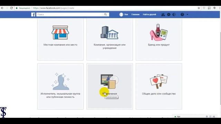The width and height of the screenshot is (221, 124).
Task: Select the company buildings icon
Action: coord(109,33)
